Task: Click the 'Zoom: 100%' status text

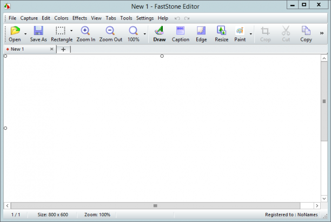Action: pos(97,214)
